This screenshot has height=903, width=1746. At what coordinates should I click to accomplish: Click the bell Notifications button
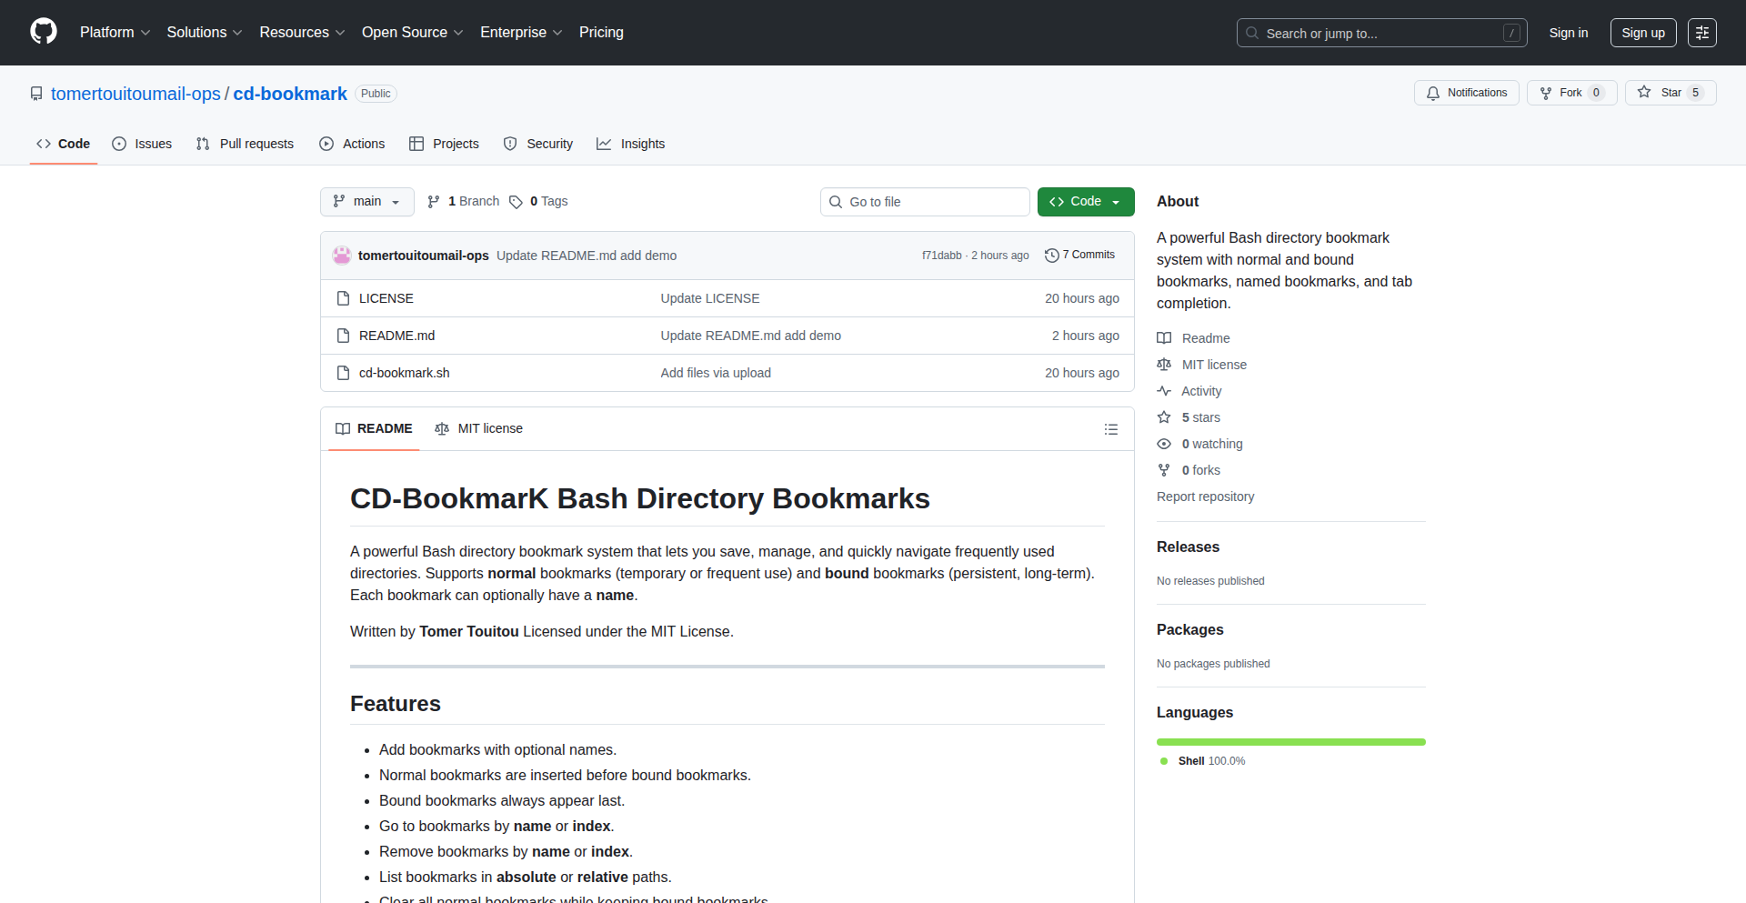click(x=1466, y=93)
